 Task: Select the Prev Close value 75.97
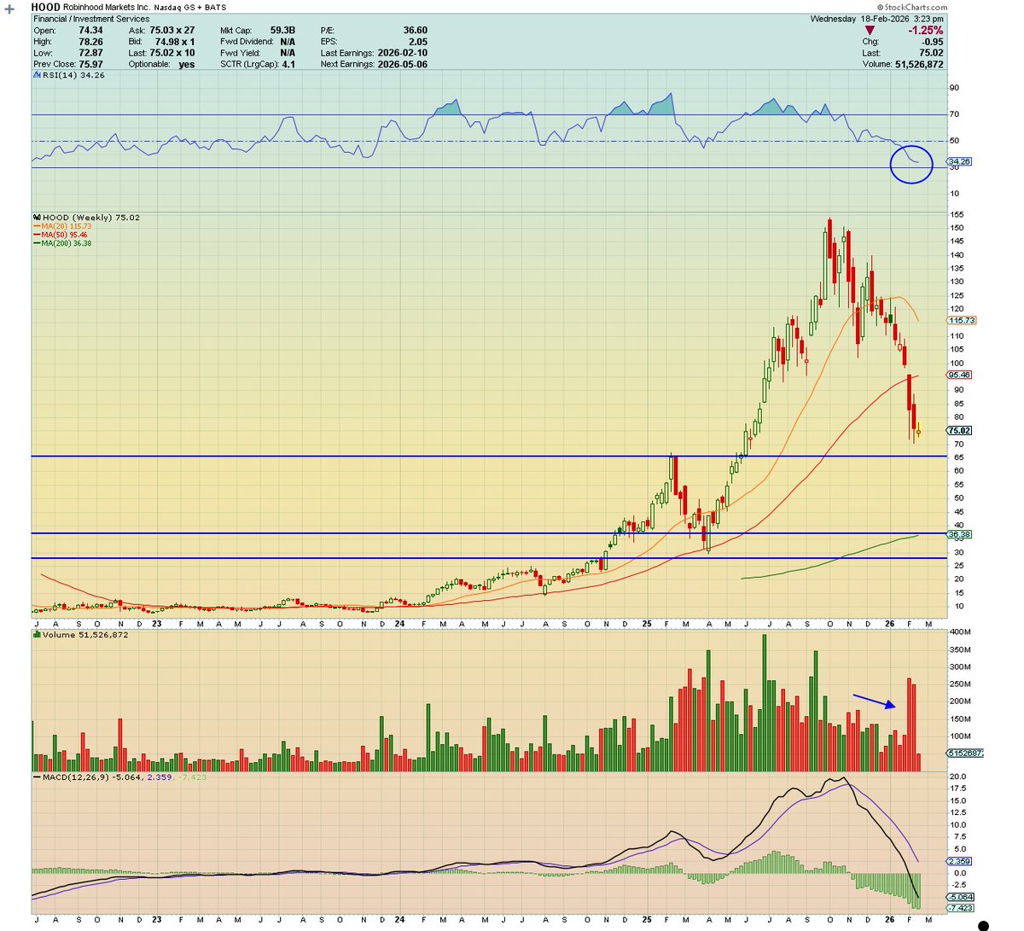[90, 64]
